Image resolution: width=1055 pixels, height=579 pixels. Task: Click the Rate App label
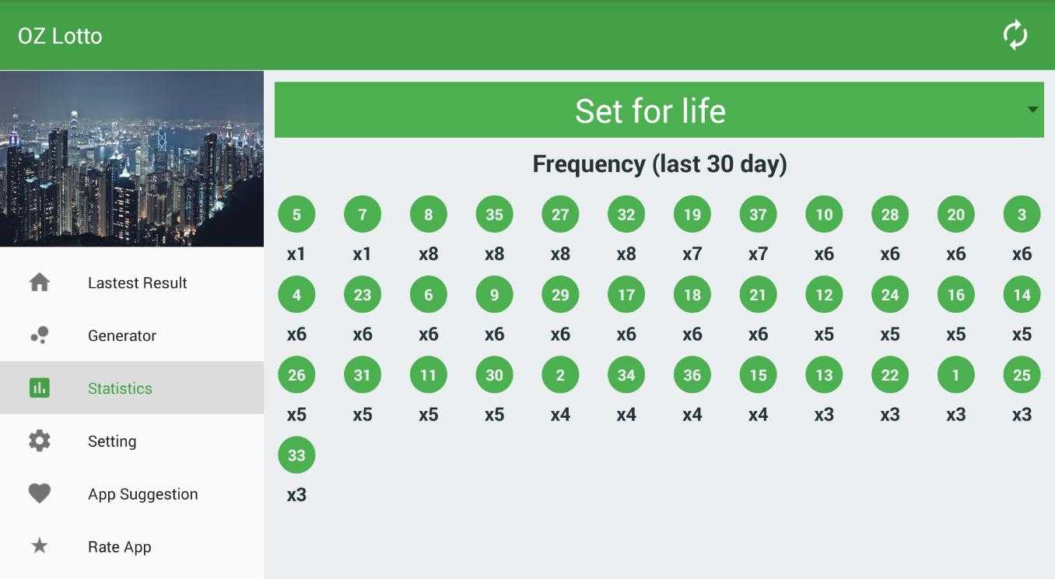[120, 547]
